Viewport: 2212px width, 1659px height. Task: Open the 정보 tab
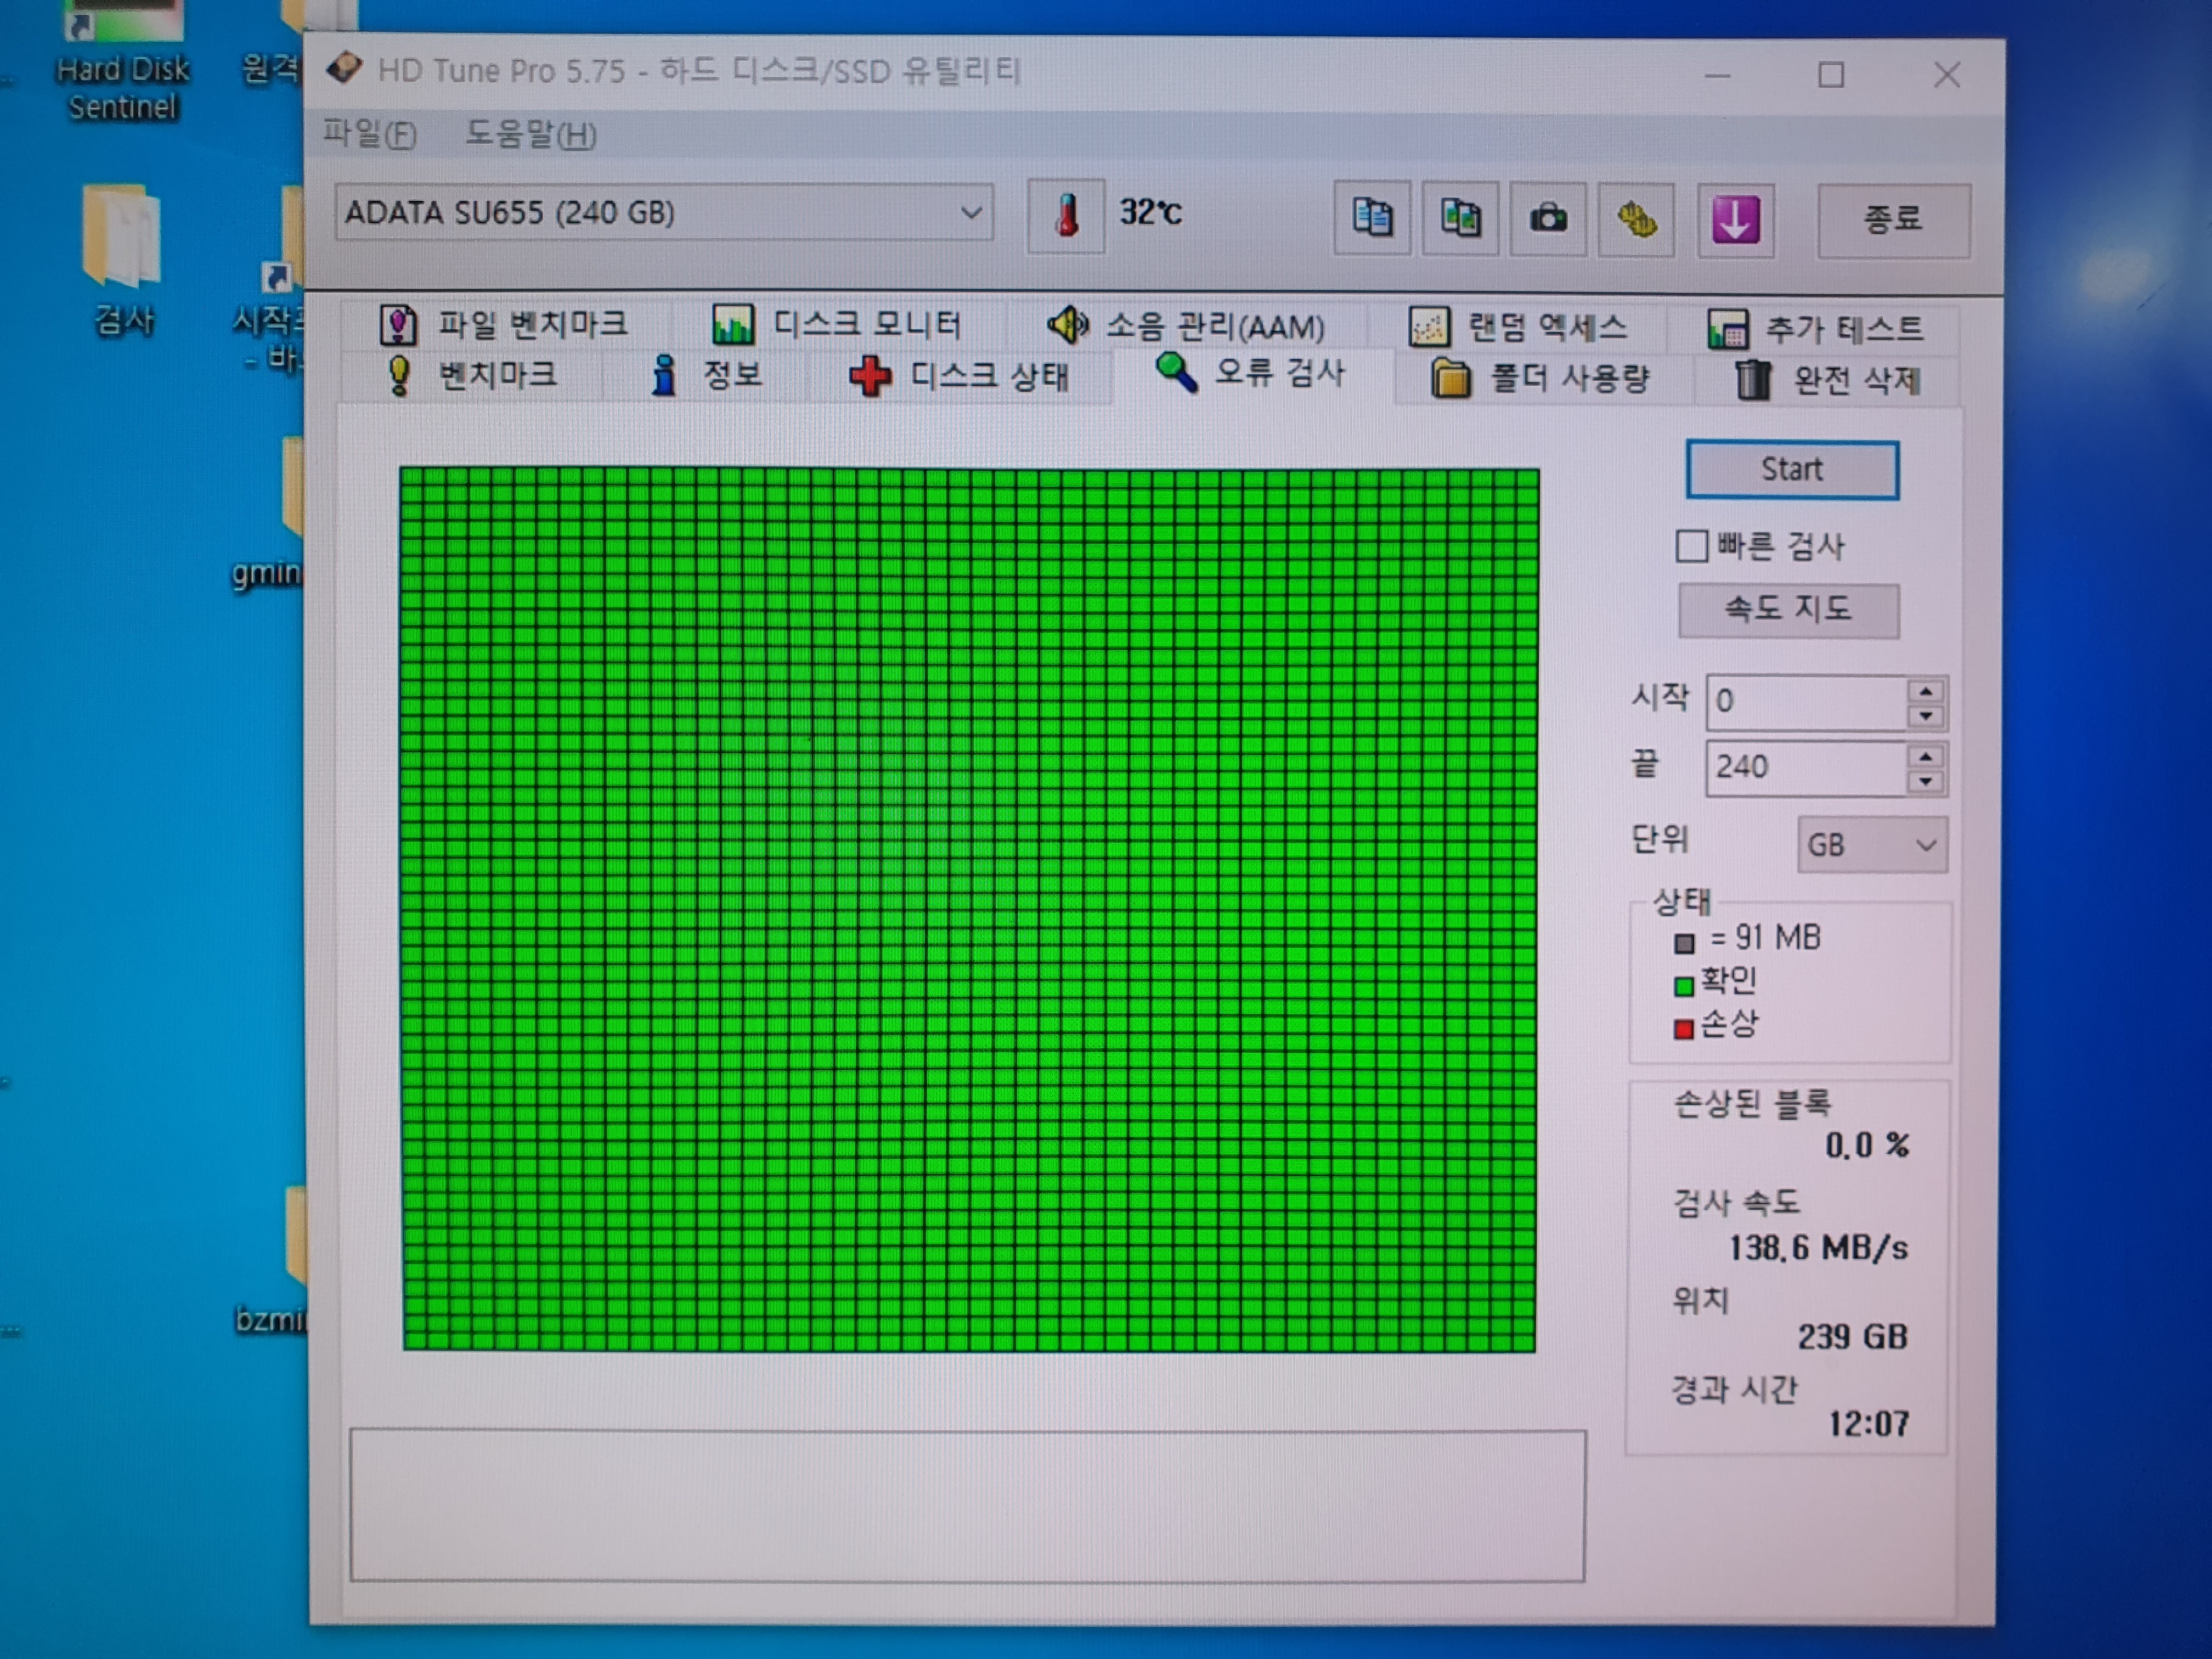pyautogui.click(x=706, y=376)
